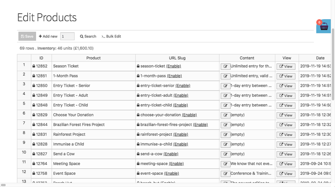Viewport: 335px width, 187px height.
Task: View the Entry Ticket - Senior product
Action: (x=286, y=86)
